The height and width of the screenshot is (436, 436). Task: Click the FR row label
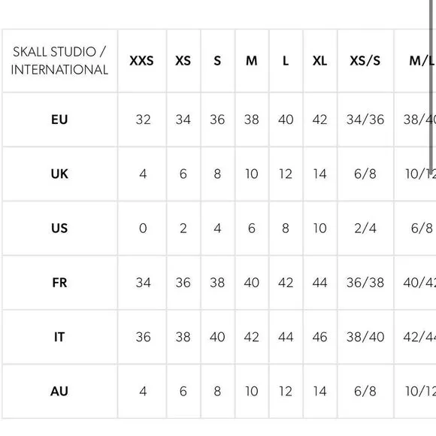[59, 283]
